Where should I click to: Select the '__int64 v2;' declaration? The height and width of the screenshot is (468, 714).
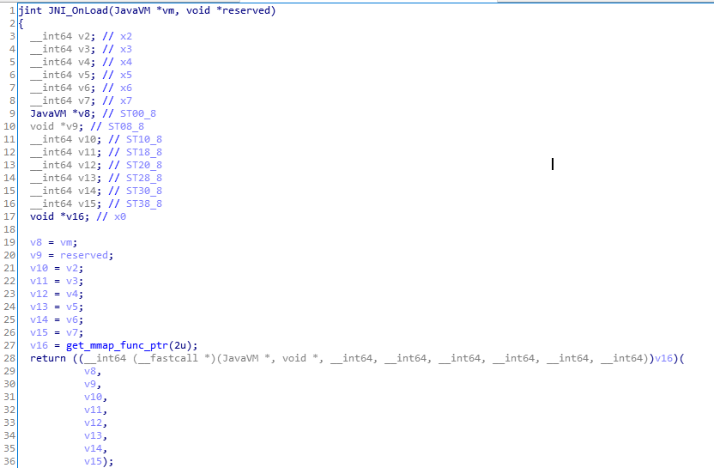63,36
